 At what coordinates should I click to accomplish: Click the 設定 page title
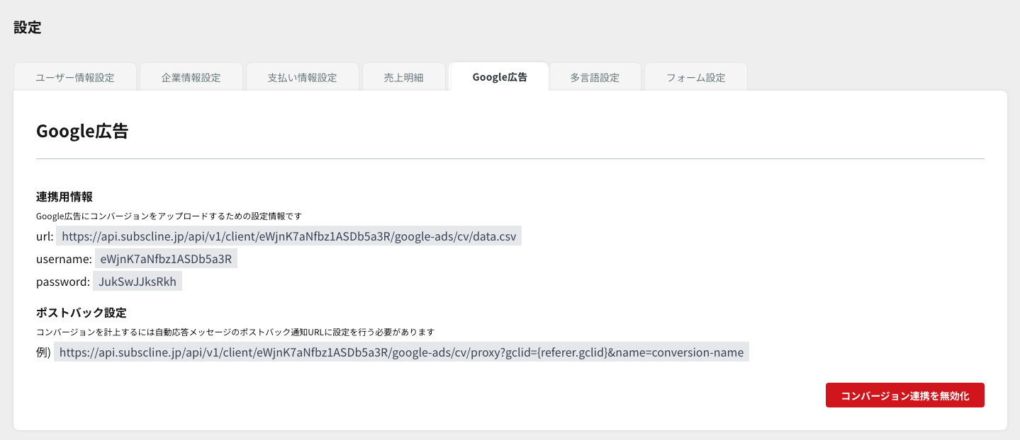click(28, 28)
